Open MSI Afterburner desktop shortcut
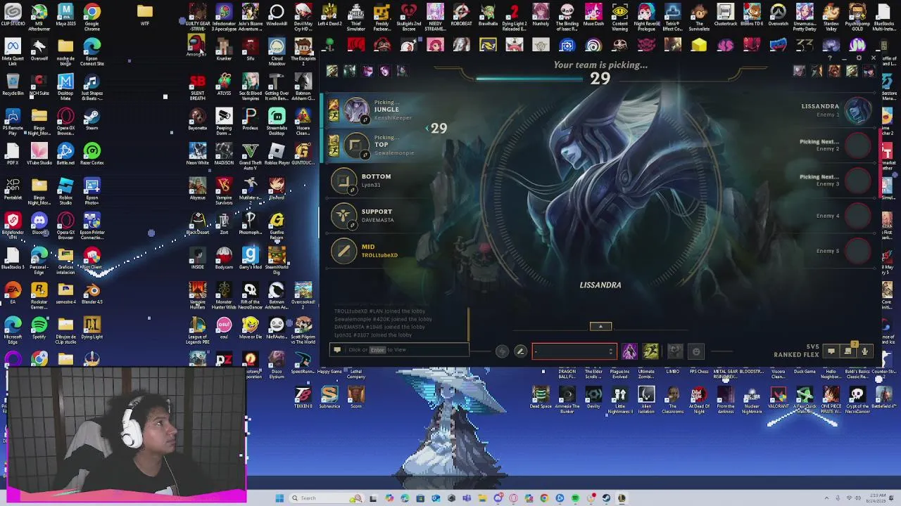The width and height of the screenshot is (901, 506). click(39, 17)
